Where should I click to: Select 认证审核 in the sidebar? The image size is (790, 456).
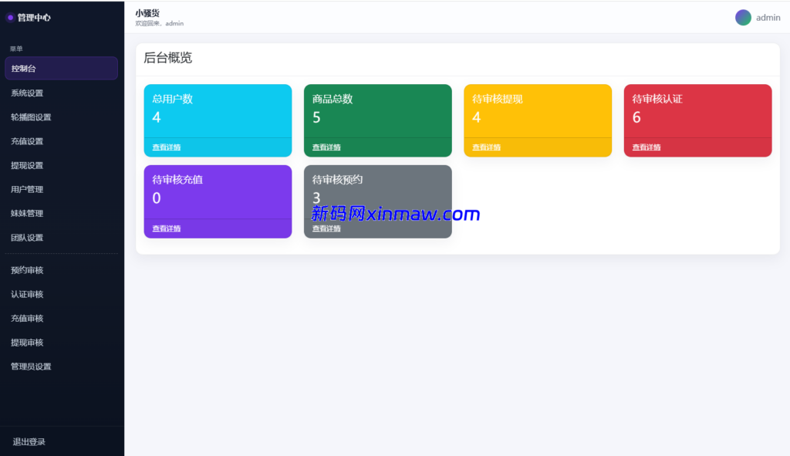tap(61, 294)
